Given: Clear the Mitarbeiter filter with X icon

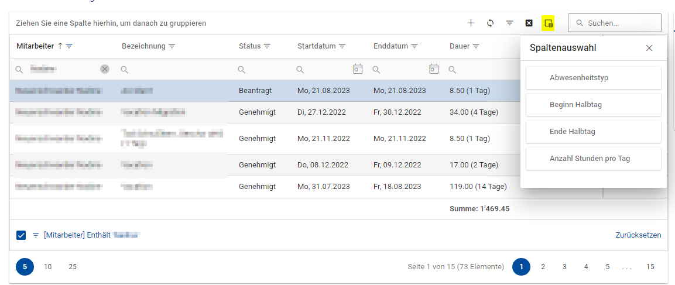Looking at the screenshot, I should click(105, 69).
